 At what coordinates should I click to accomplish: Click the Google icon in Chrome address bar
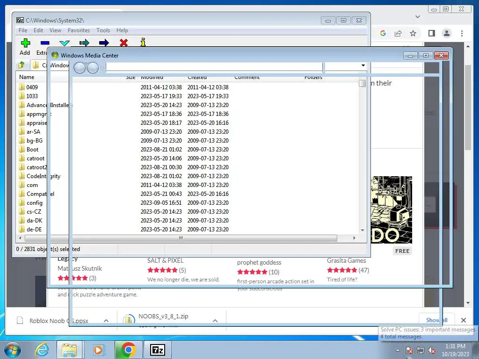[x=383, y=33]
